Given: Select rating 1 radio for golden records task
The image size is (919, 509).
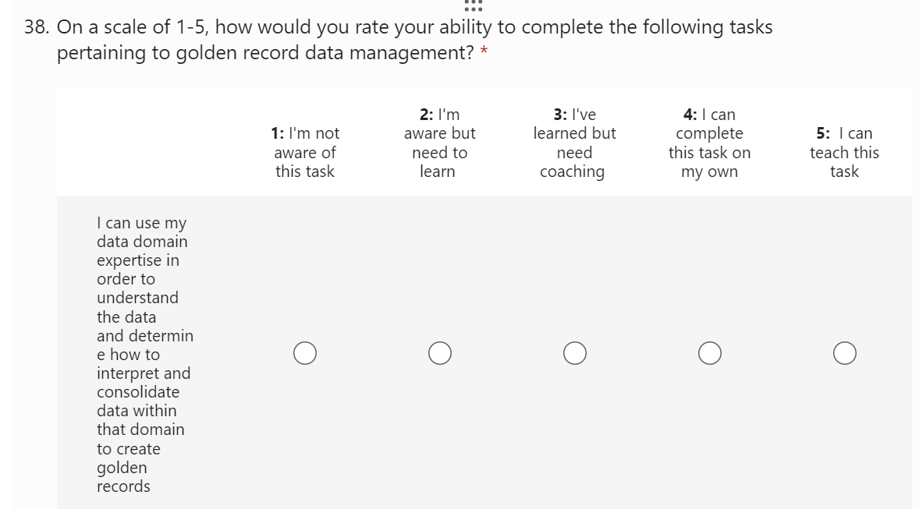Looking at the screenshot, I should point(305,353).
